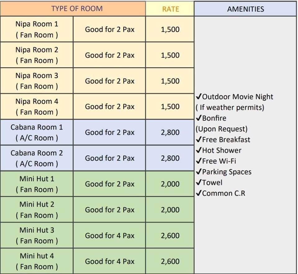Click the AMENITIES header cell
Viewport: 298px width, 274px height.
(245, 9)
